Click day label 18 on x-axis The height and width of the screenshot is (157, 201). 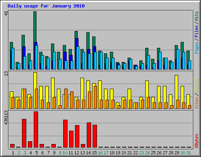(112, 153)
